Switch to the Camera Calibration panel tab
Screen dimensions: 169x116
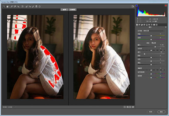[x=154, y=25]
